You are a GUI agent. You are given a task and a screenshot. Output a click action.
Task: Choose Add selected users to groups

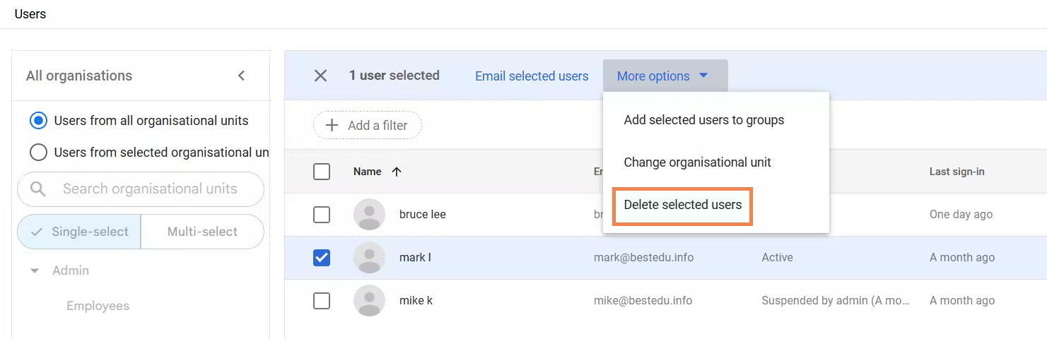703,120
